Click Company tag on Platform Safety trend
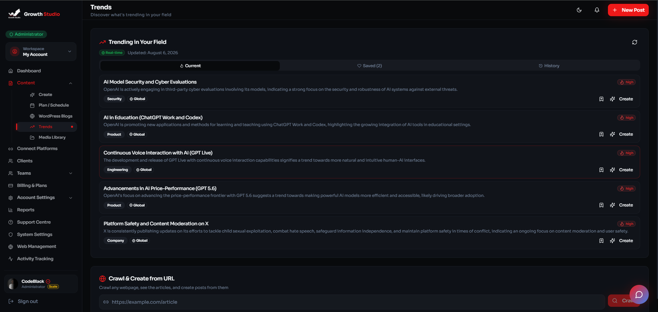 116,241
